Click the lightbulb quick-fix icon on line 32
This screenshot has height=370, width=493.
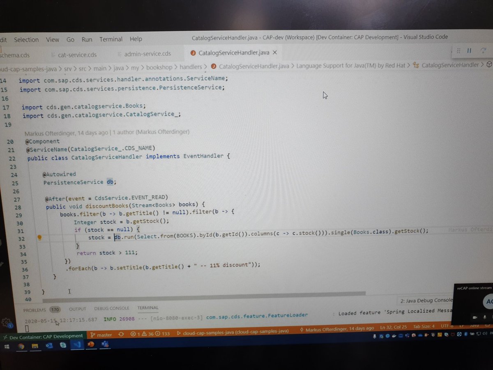point(40,238)
